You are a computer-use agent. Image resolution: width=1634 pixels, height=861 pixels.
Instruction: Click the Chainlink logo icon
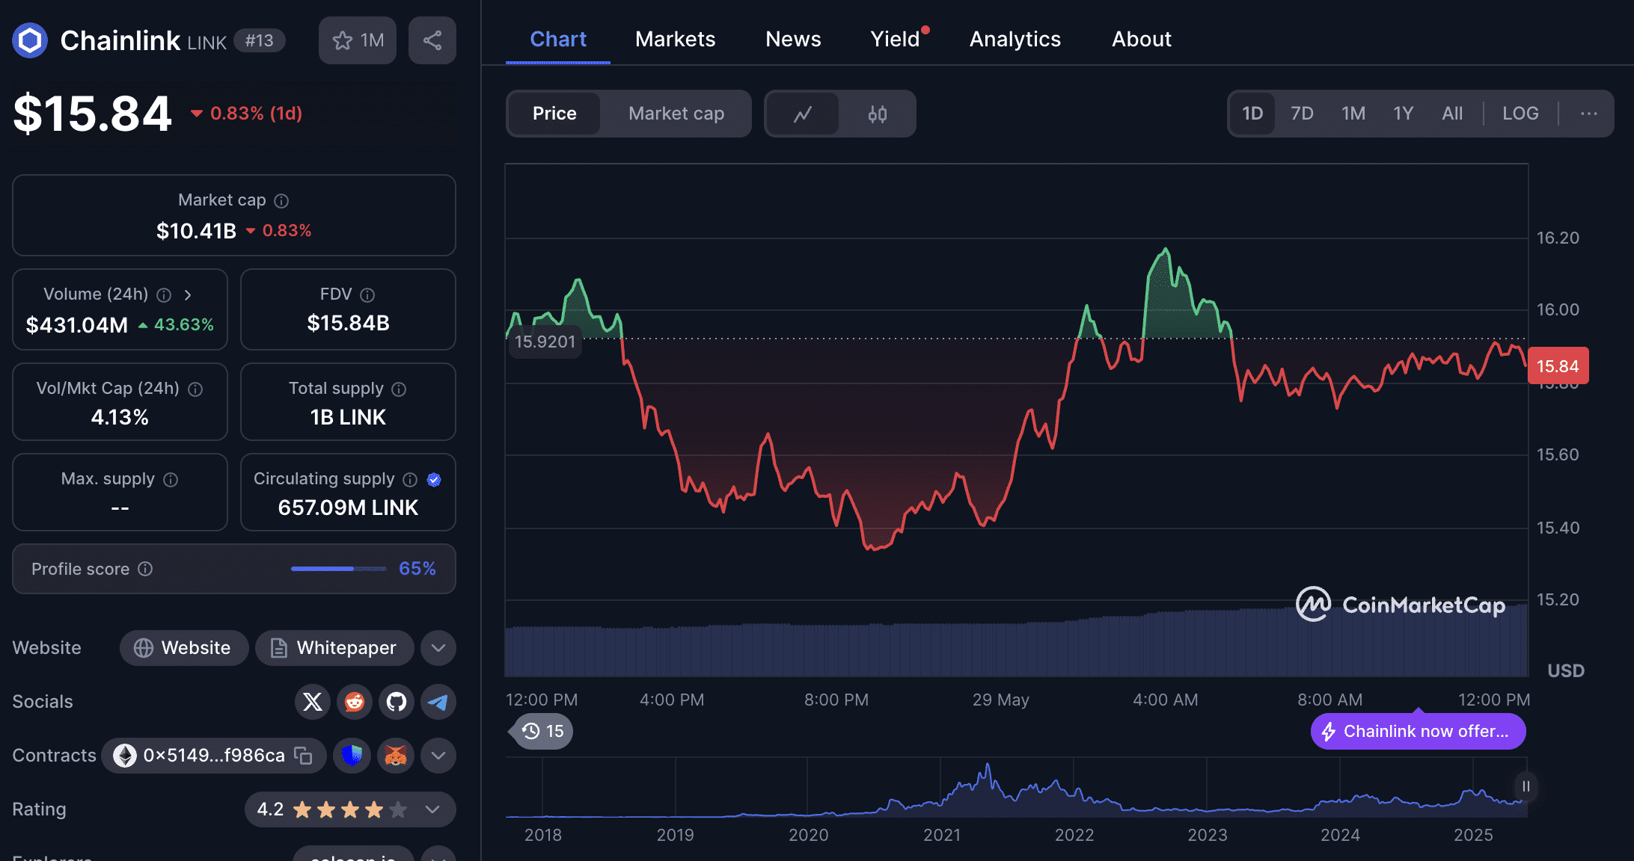(30, 40)
